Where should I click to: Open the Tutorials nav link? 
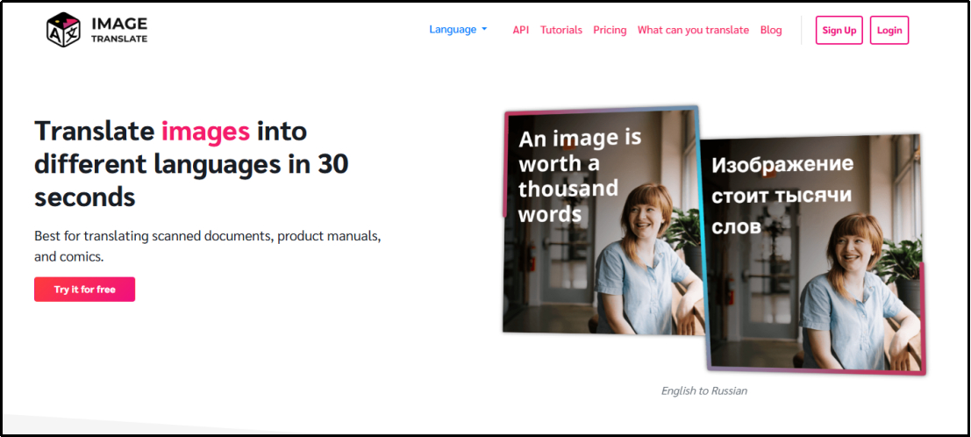coord(560,30)
